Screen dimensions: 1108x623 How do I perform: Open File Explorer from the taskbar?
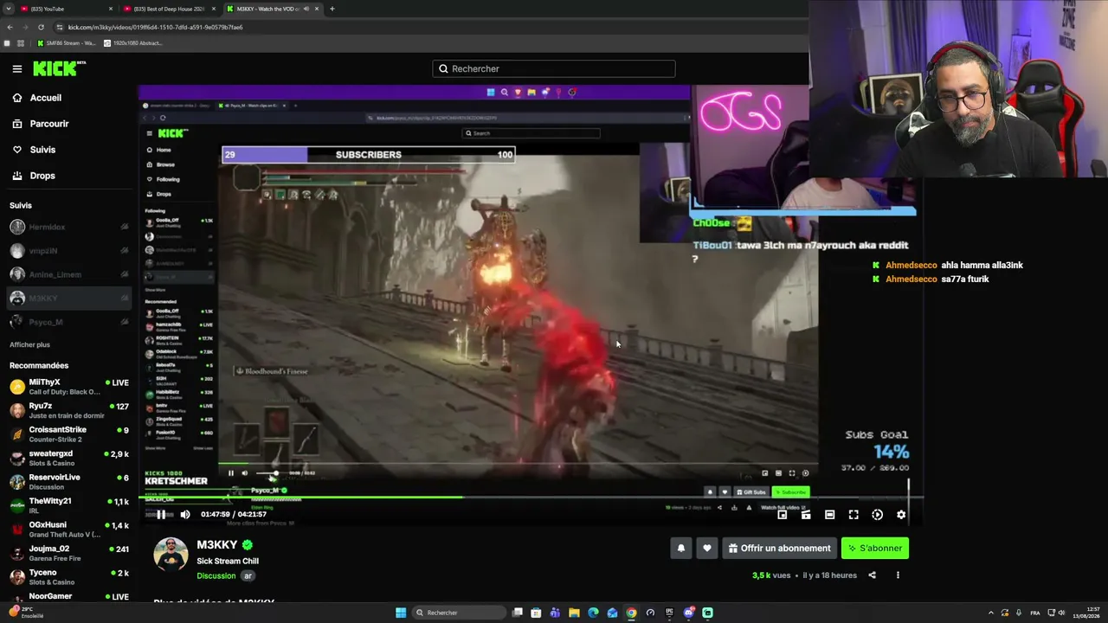[x=574, y=613]
